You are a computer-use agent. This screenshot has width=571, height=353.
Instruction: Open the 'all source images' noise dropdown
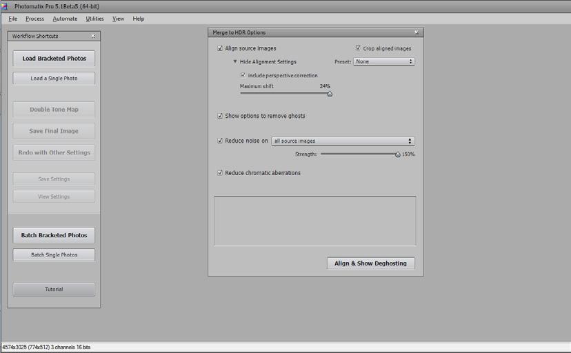pos(343,141)
